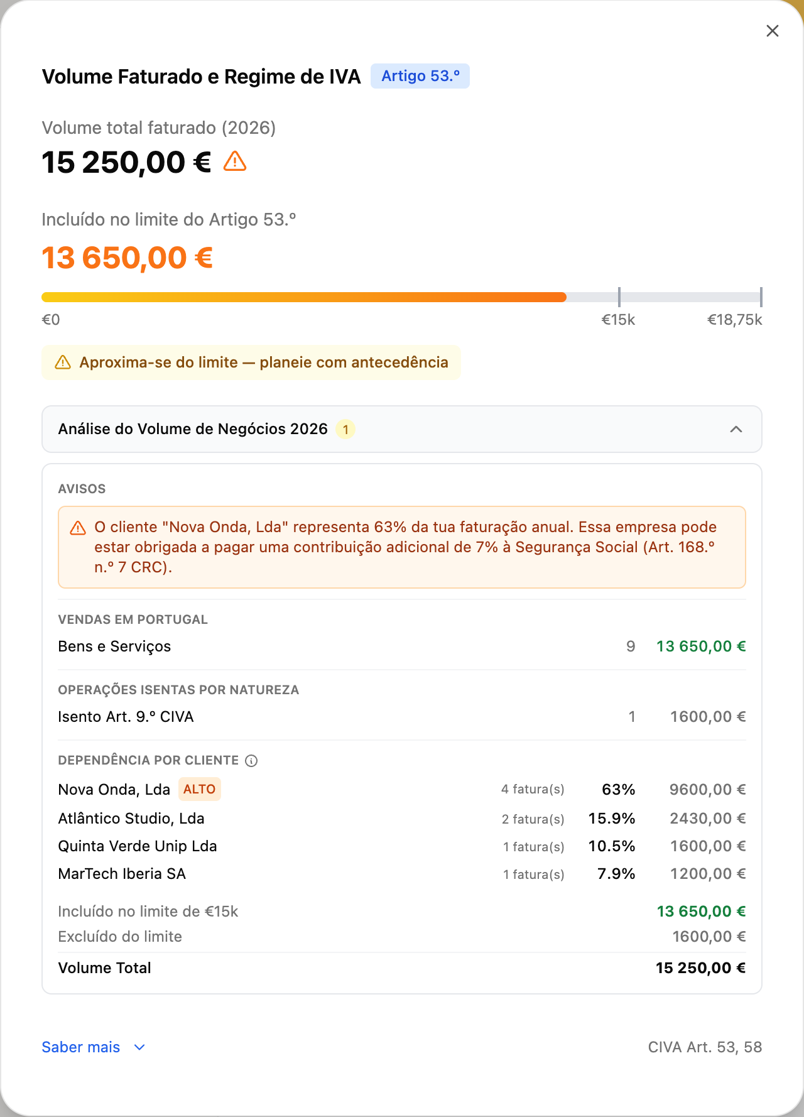
Task: Click the €18,75k end marker on the bar
Action: click(761, 297)
